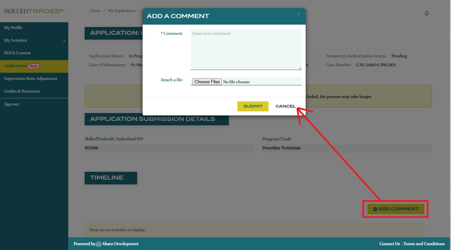Open ROI & Consent page
Viewport: 451px width, 250px height.
tap(17, 53)
